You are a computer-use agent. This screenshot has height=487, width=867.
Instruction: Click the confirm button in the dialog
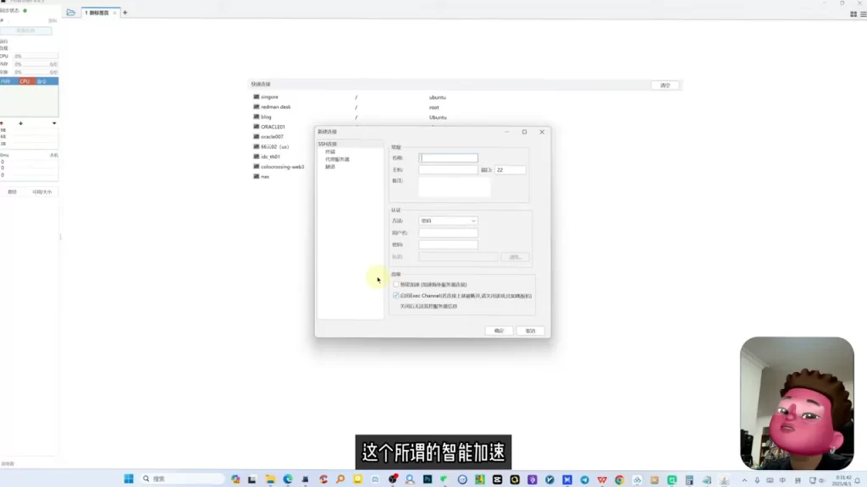[499, 331]
